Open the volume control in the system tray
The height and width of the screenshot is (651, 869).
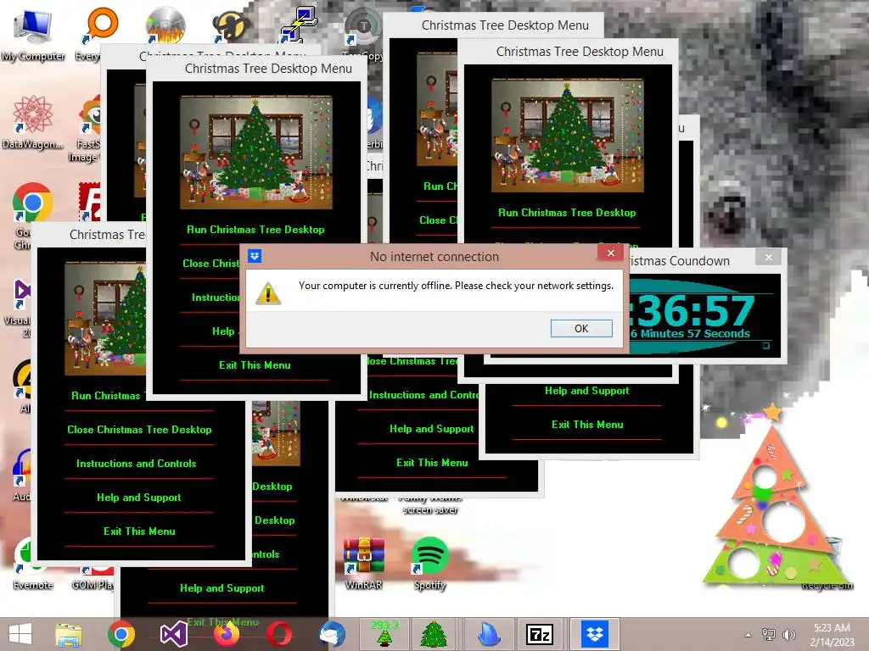788,635
